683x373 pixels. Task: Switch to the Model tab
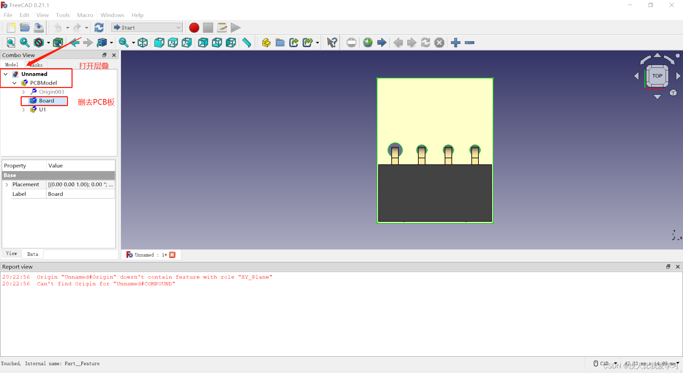point(12,65)
